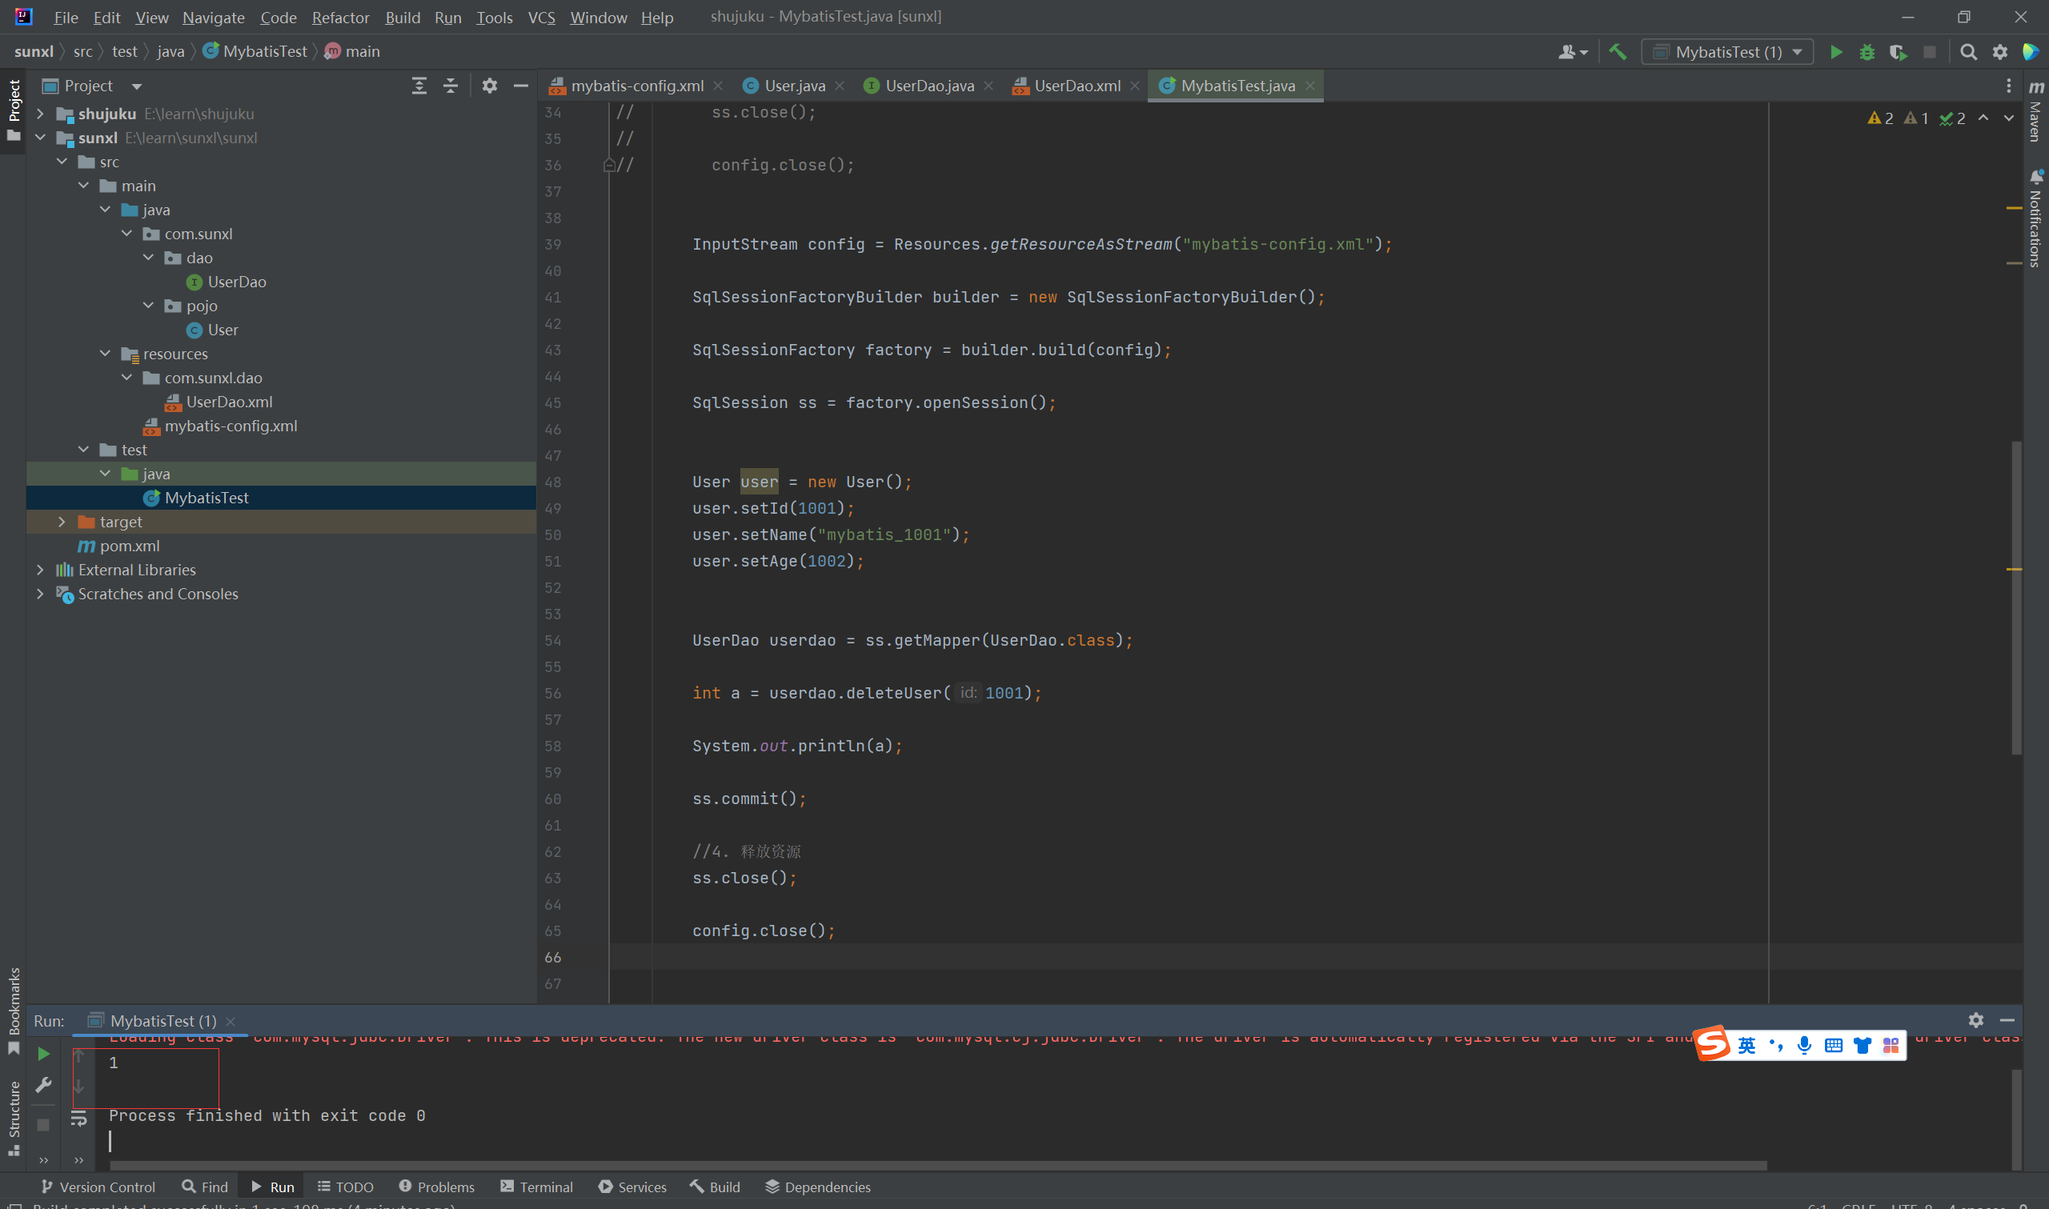Open Problems tool window button
Screen dimensions: 2049x1209
437,1187
